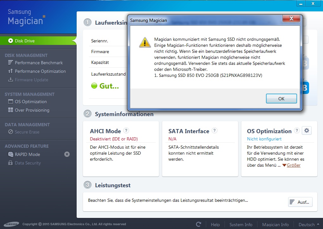Click the Samsung logo in footer

11,224
